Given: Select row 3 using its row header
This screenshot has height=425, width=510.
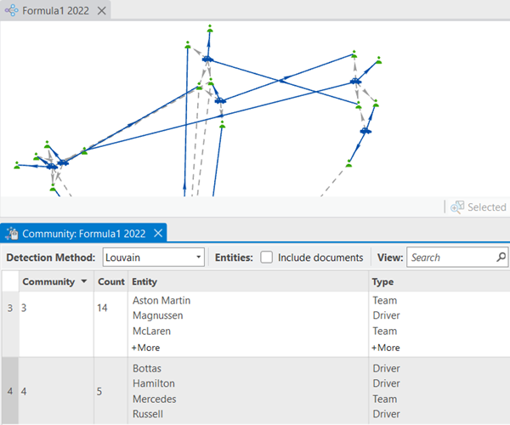Looking at the screenshot, I should 9,324.
